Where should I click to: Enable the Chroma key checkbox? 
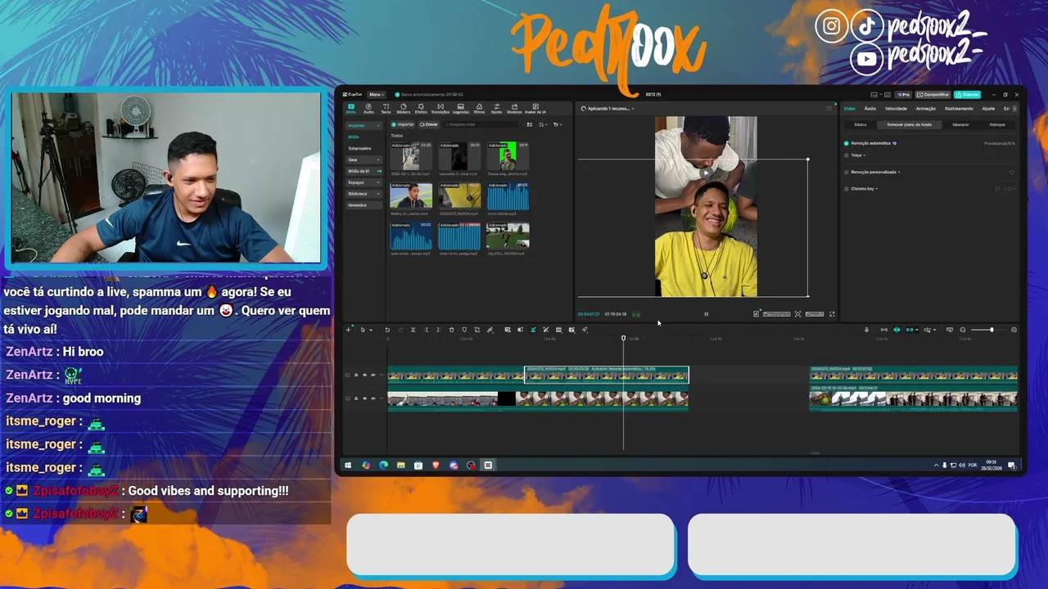(846, 188)
